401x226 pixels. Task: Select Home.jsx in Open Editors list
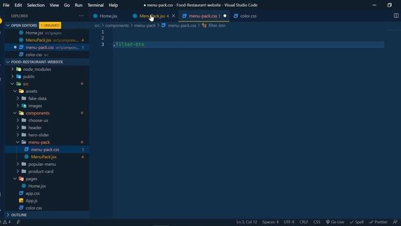(x=47, y=33)
